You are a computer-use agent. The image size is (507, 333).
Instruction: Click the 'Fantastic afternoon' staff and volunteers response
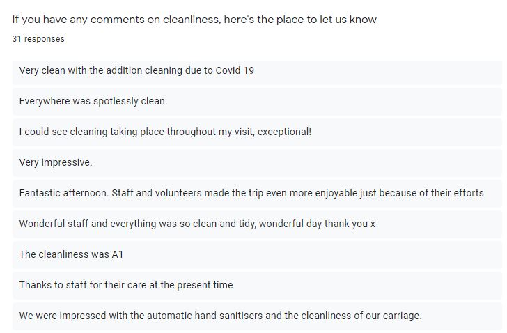(257, 193)
